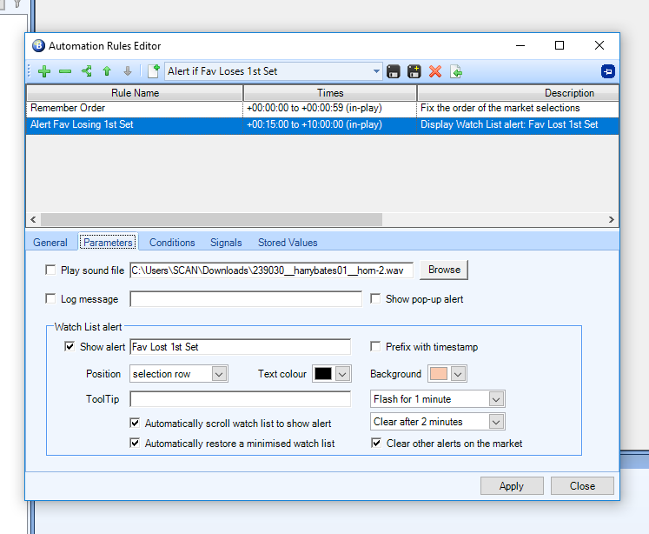Open the Stored Values tab
Screen dimensions: 649x534
tap(288, 243)
